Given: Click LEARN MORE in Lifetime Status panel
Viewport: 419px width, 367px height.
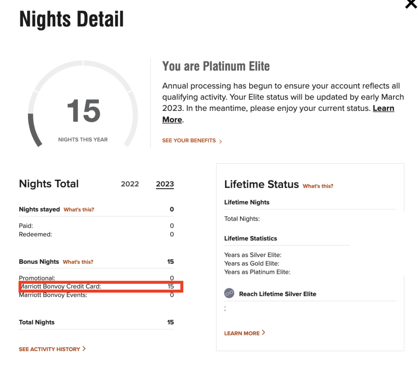Looking at the screenshot, I should [241, 333].
